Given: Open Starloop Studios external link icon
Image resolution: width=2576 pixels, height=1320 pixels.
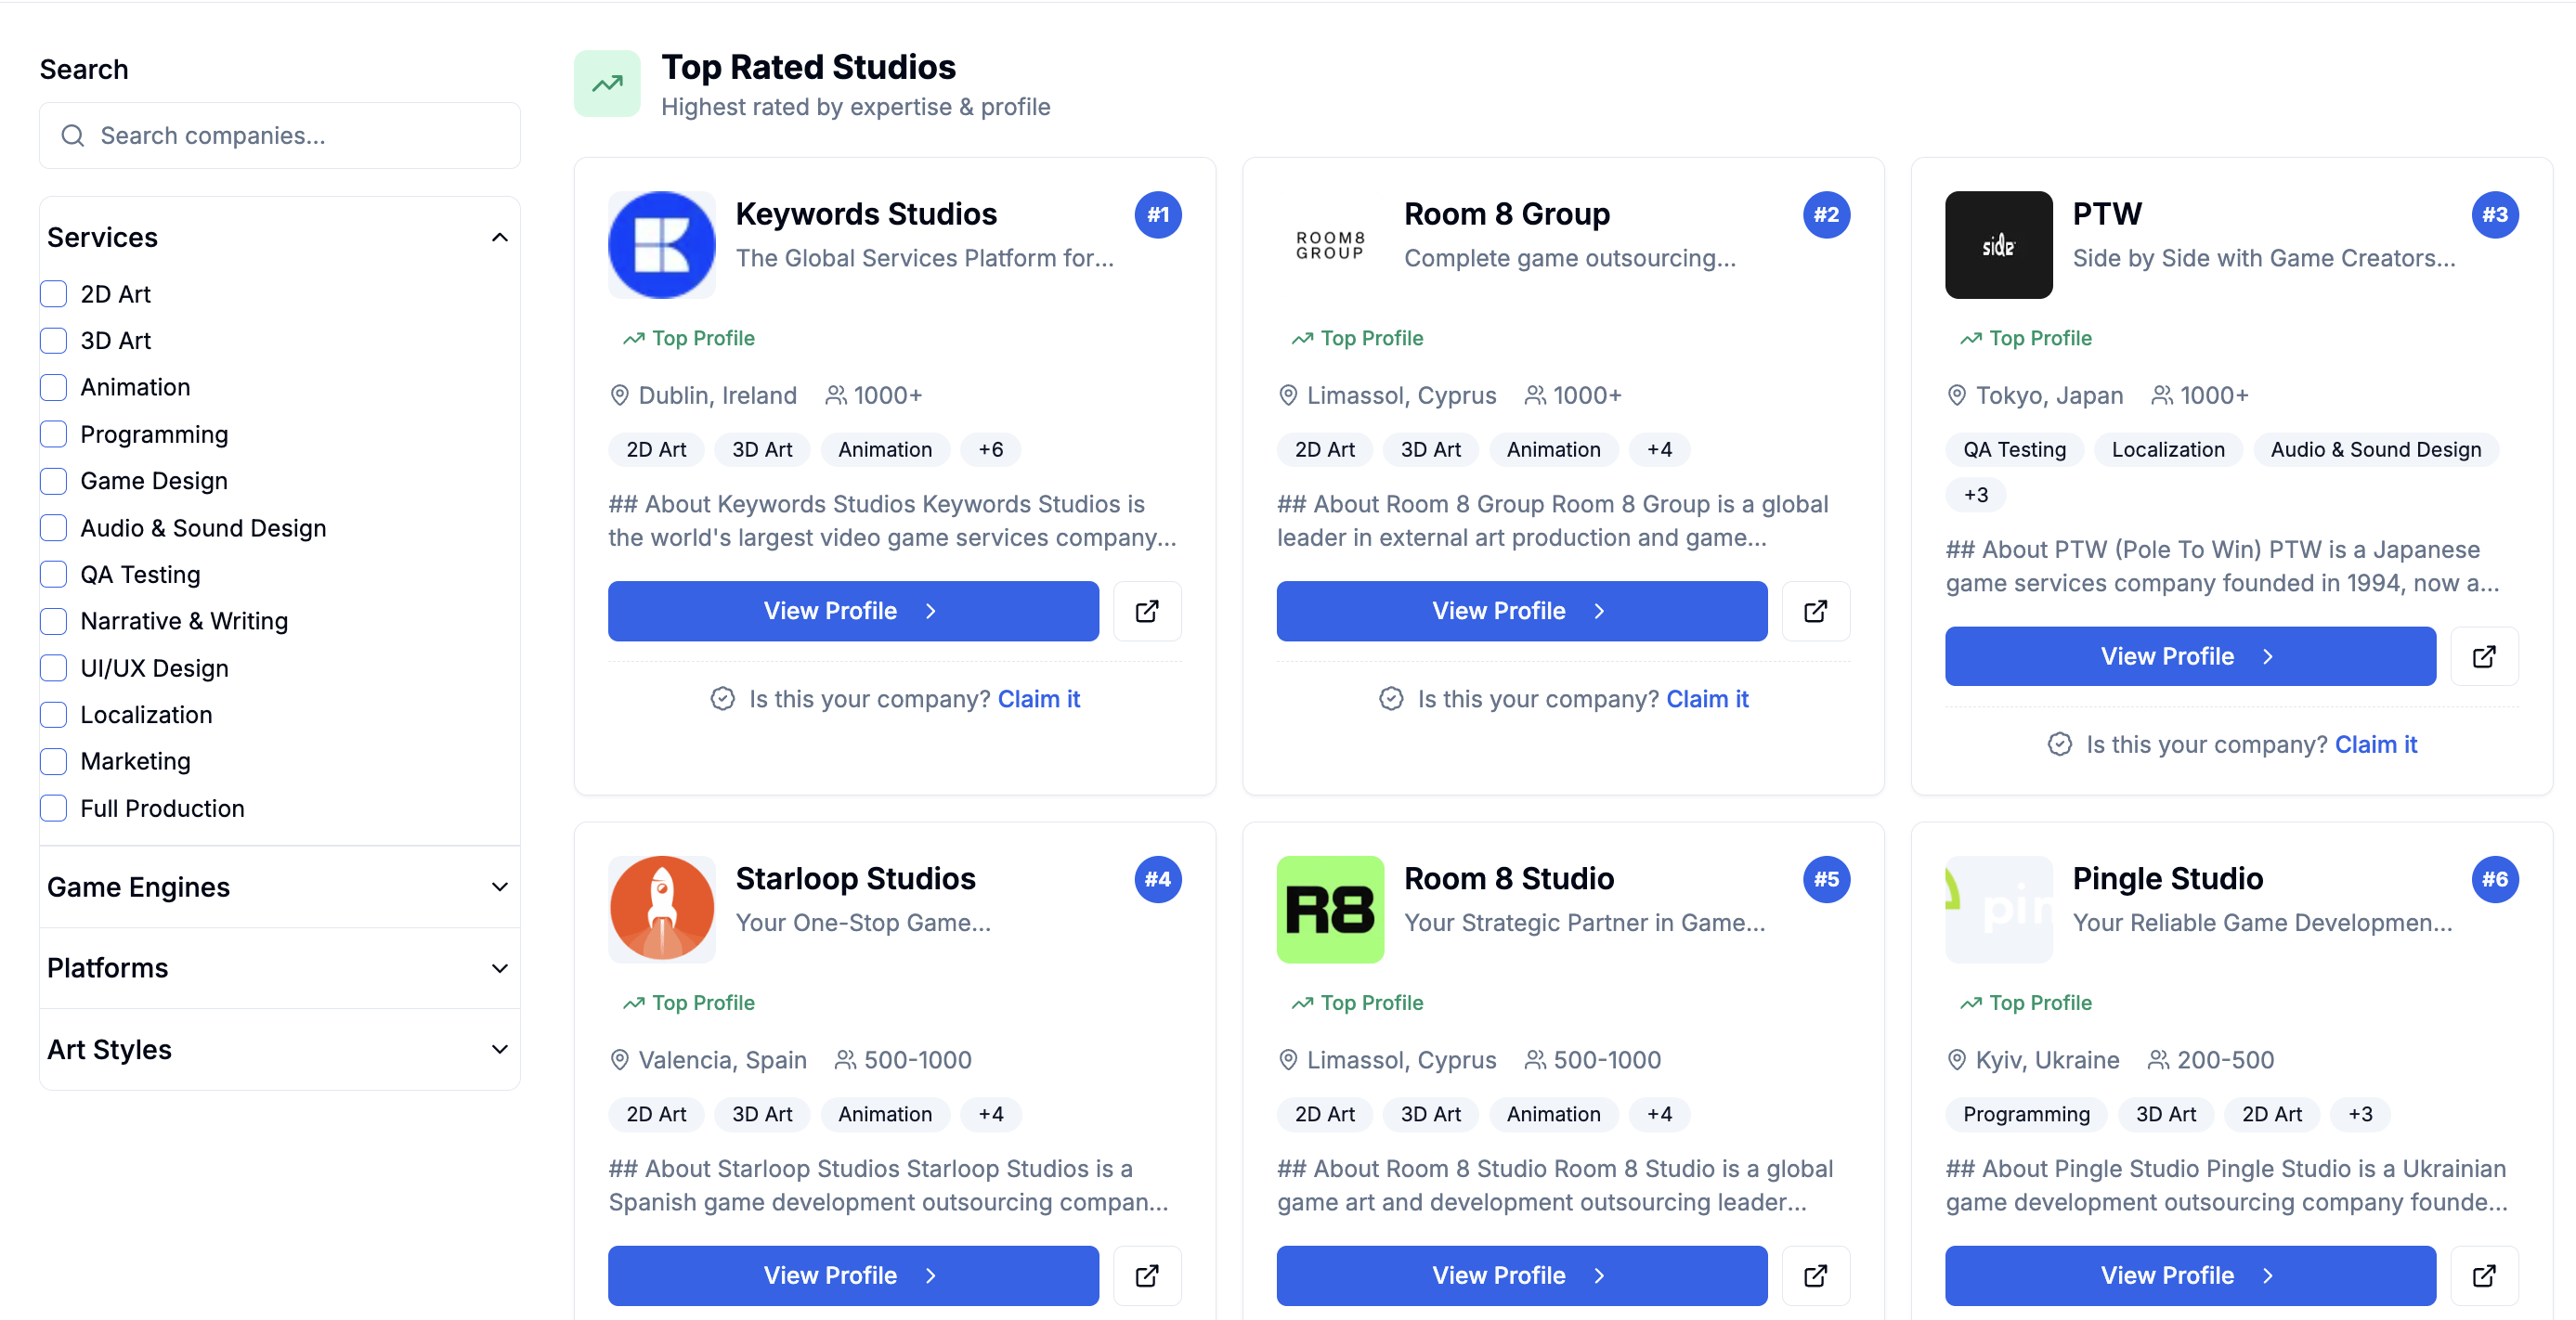Looking at the screenshot, I should [x=1146, y=1275].
